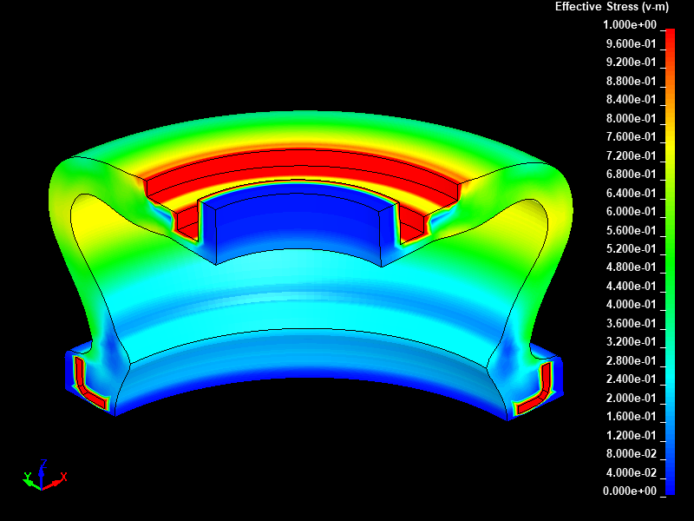Click the 1.000e+00 maximum legend value
694x521 pixels.
coord(631,25)
